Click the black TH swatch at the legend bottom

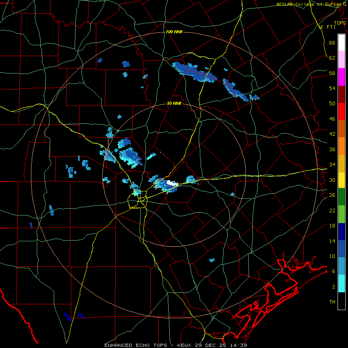pos(341,301)
